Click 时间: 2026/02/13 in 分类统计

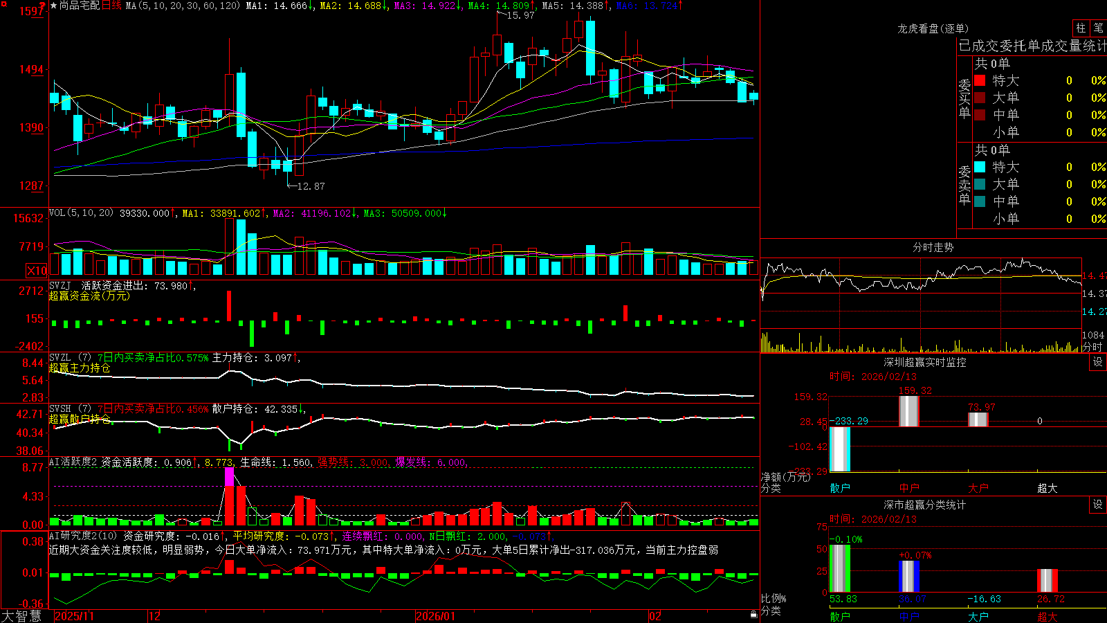[x=873, y=519]
